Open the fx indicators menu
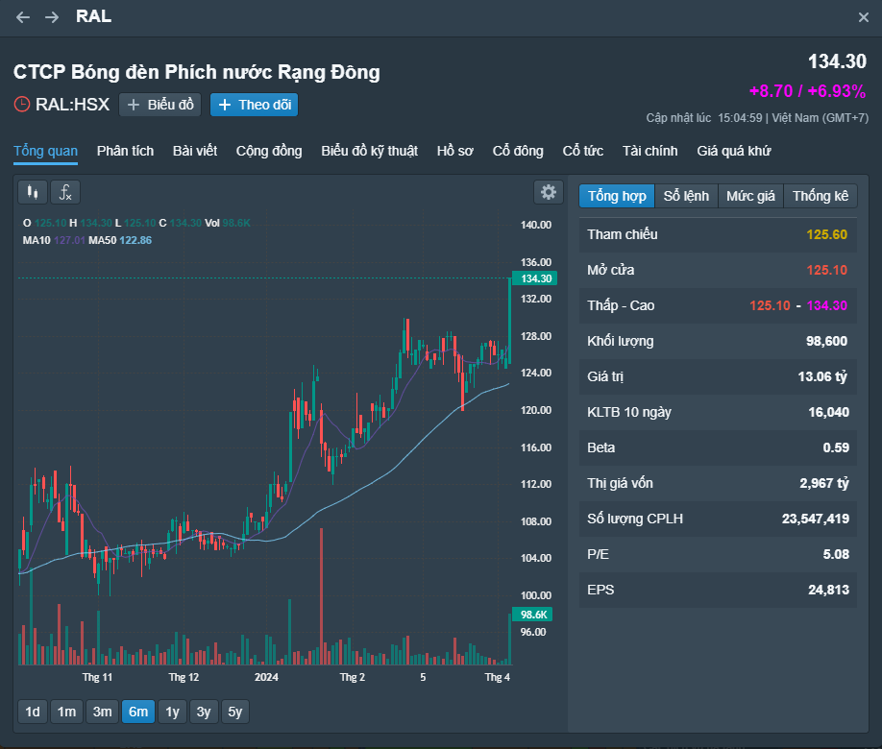Screen dimensions: 882x749 (x=65, y=192)
